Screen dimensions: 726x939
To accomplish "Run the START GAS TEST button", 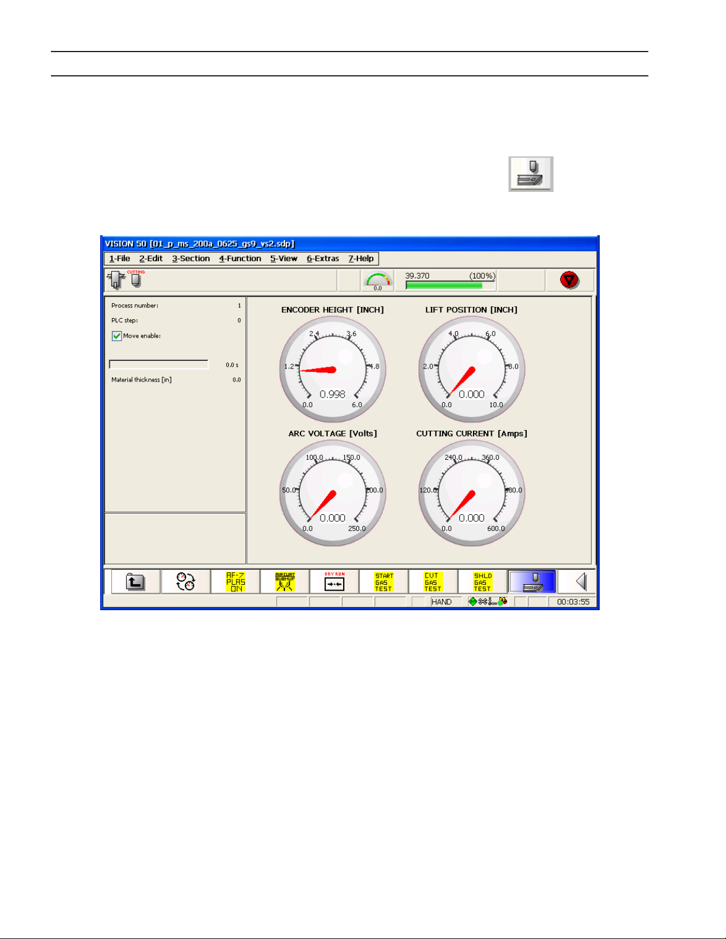I will coord(383,582).
